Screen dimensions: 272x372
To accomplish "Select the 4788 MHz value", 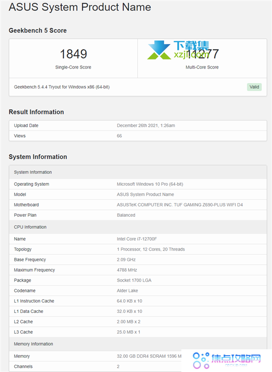I will tap(127, 270).
